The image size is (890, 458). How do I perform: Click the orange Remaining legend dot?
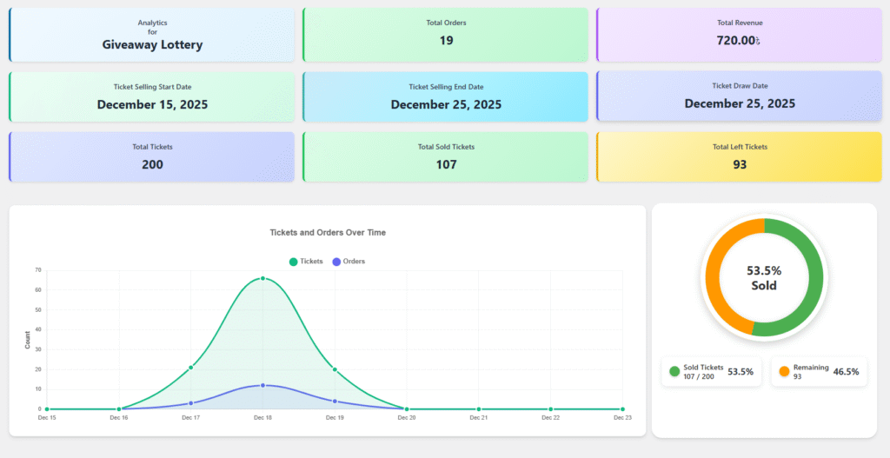[784, 372]
